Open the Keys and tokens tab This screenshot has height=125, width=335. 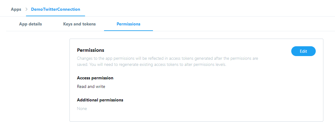79,24
